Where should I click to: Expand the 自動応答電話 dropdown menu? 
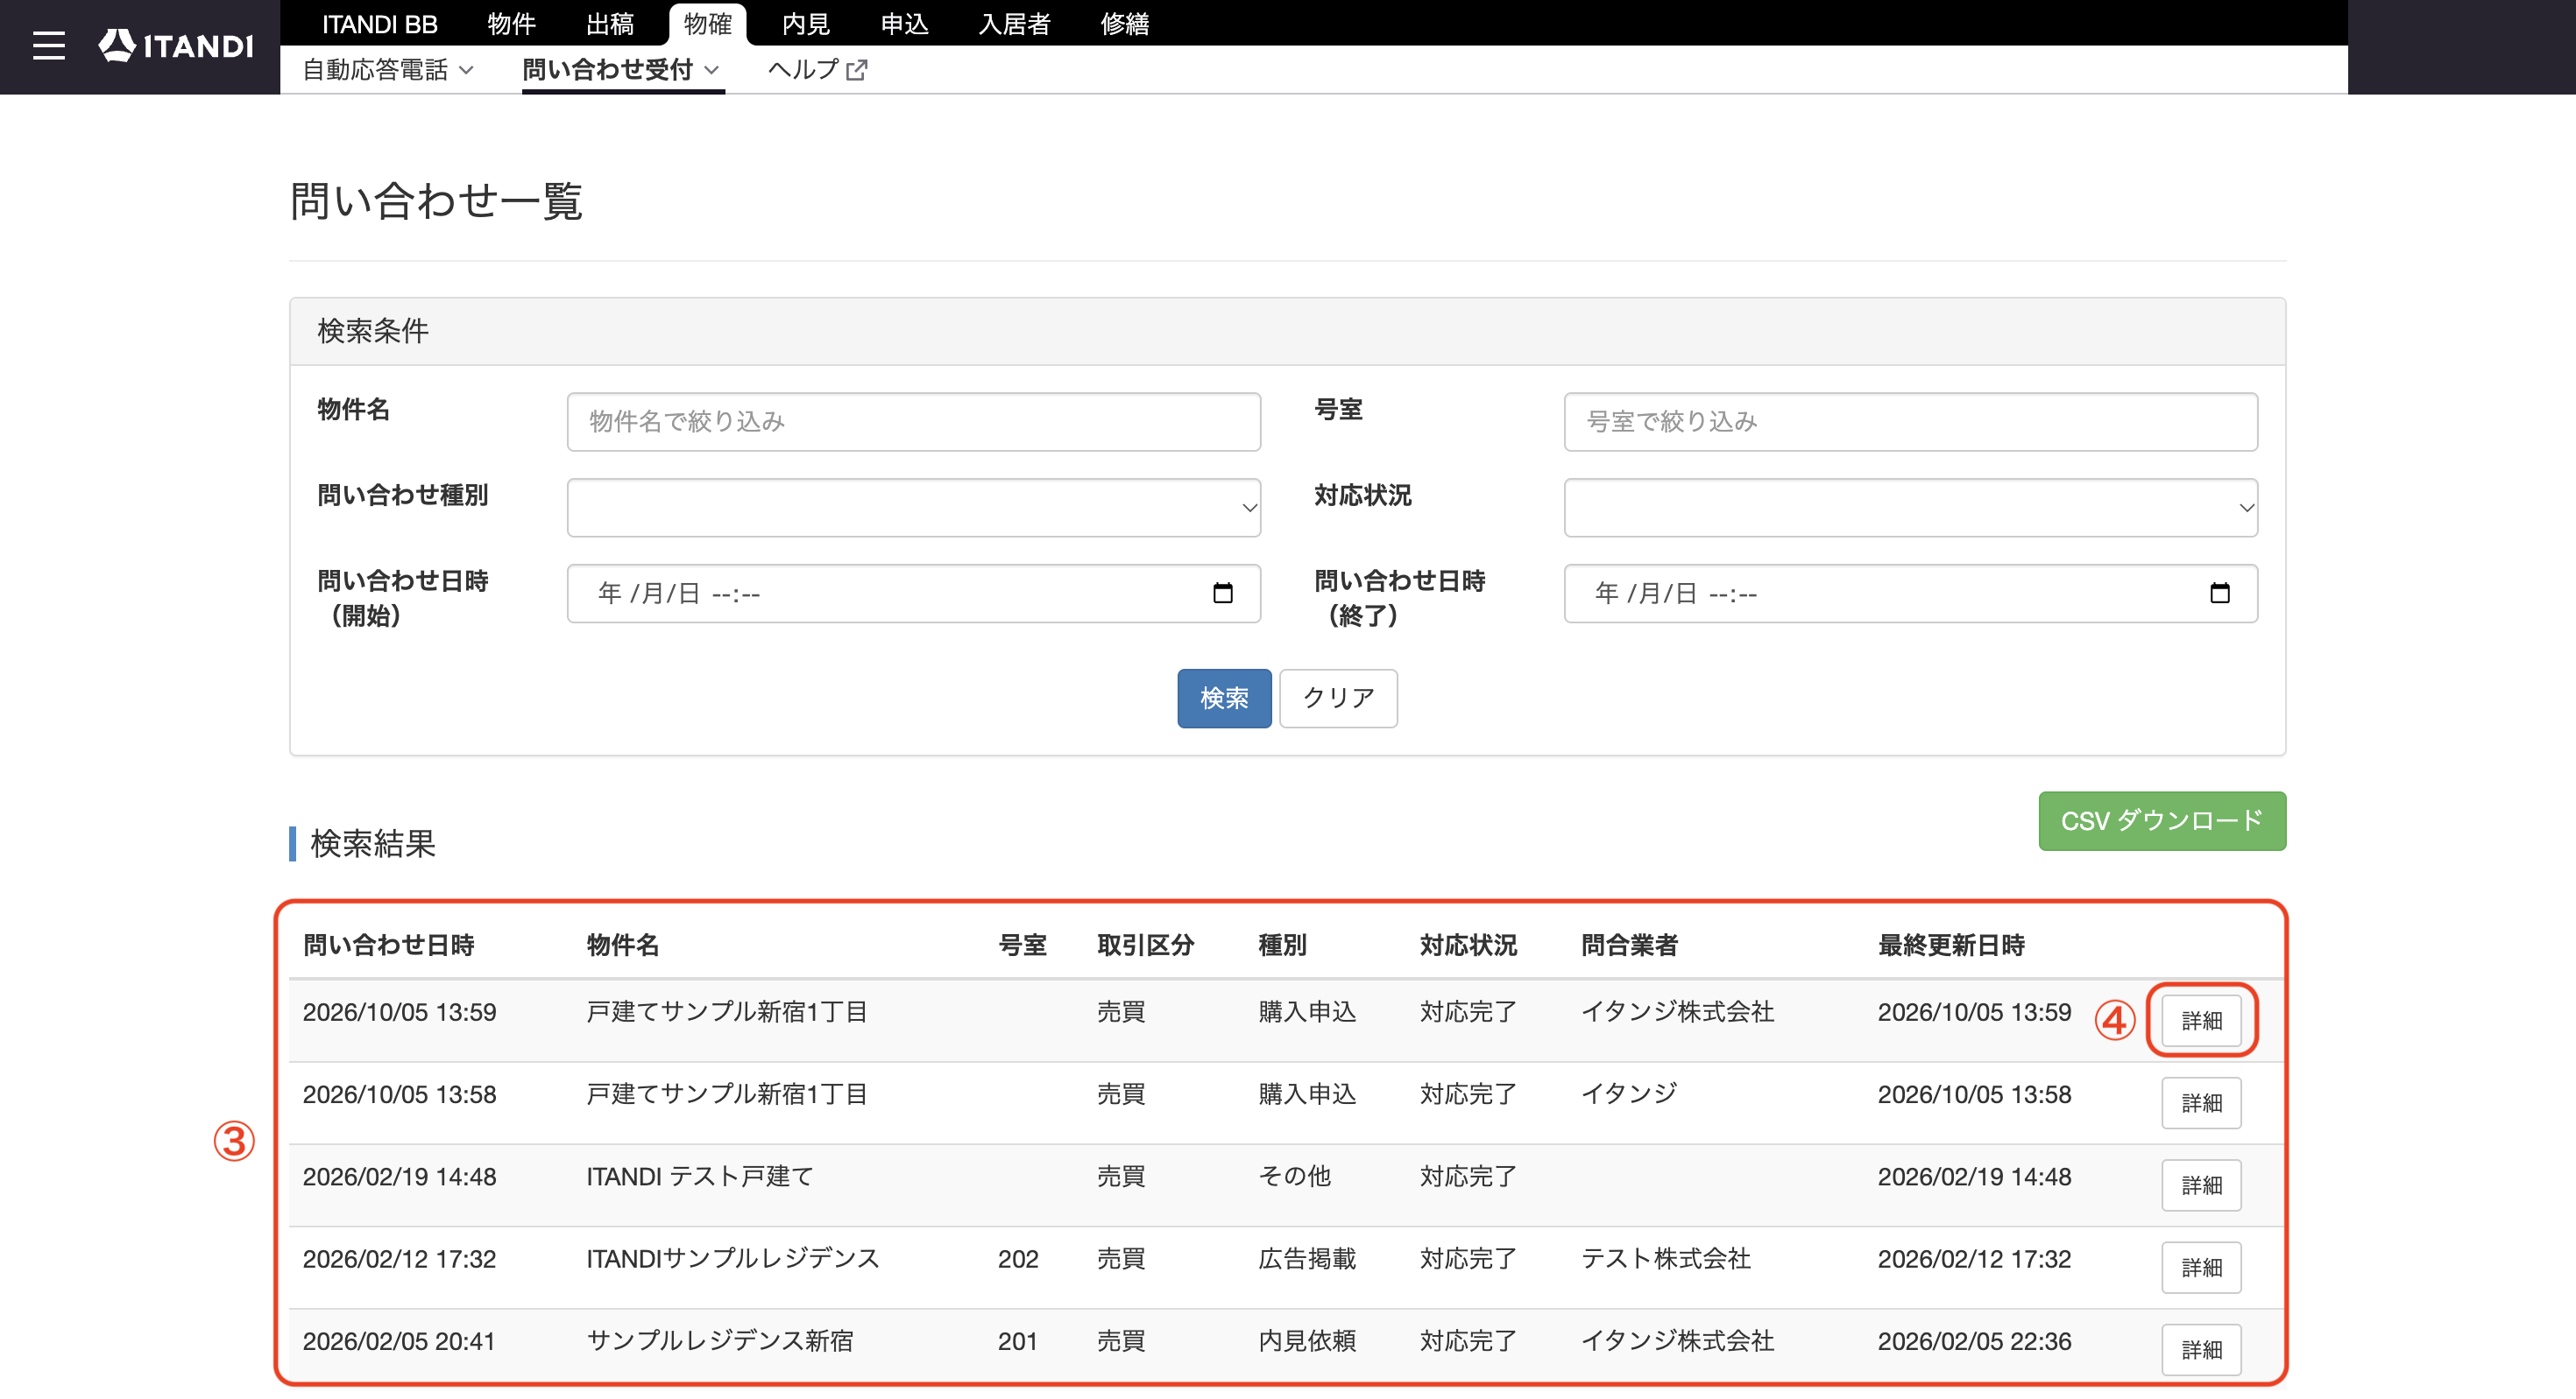click(388, 70)
